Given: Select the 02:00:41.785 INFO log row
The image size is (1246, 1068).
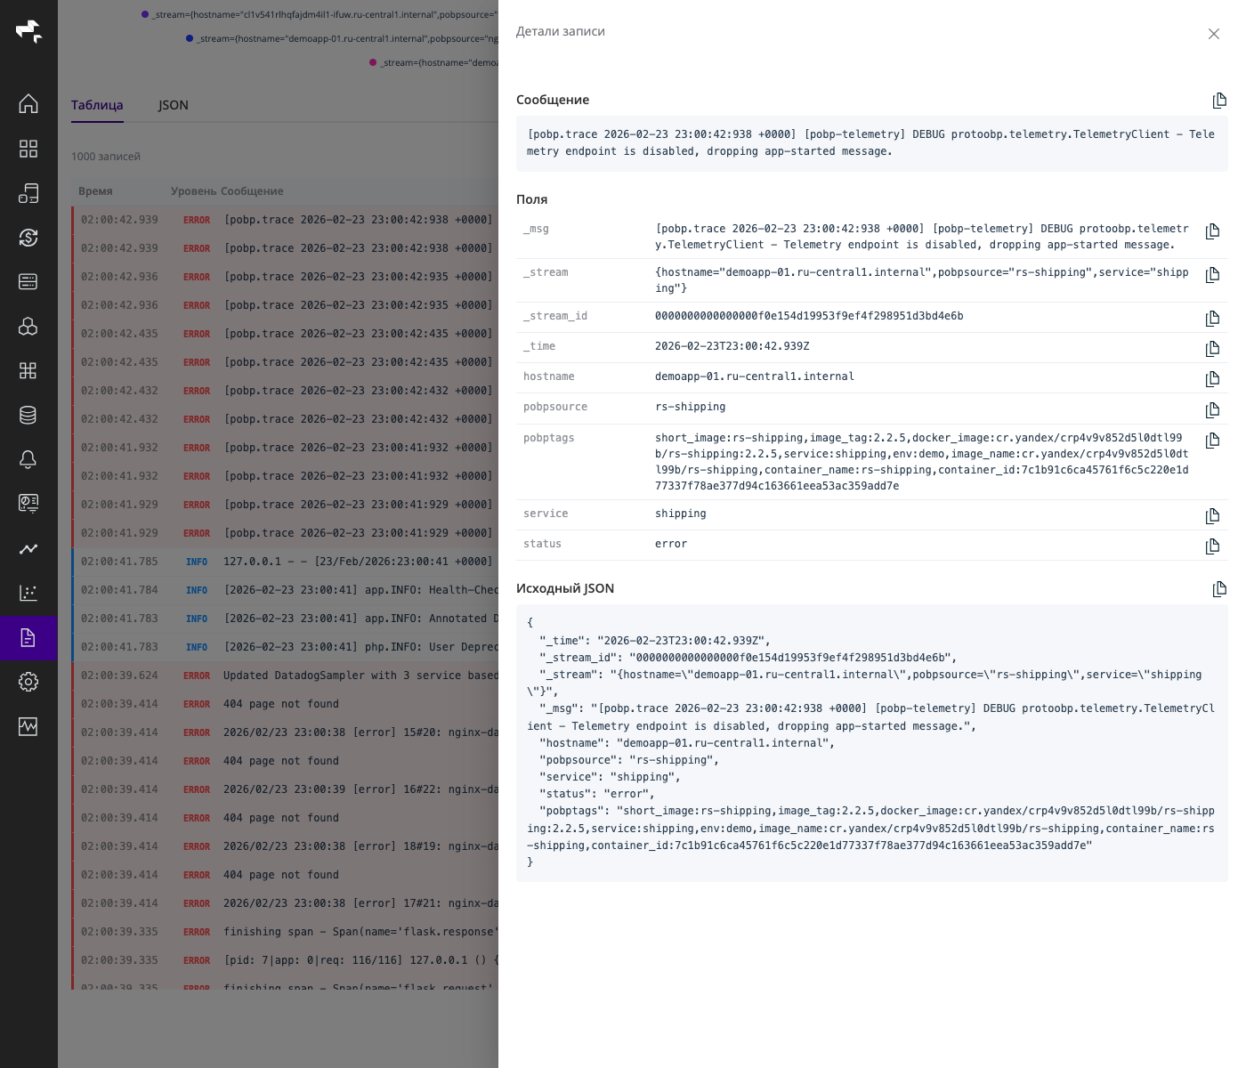Looking at the screenshot, I should (x=285, y=562).
